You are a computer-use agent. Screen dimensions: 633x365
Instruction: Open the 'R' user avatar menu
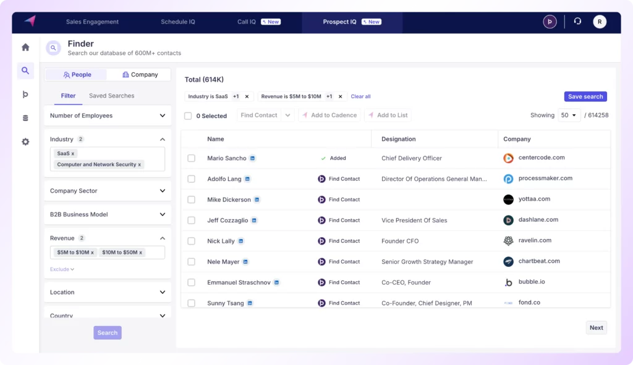[x=599, y=21]
